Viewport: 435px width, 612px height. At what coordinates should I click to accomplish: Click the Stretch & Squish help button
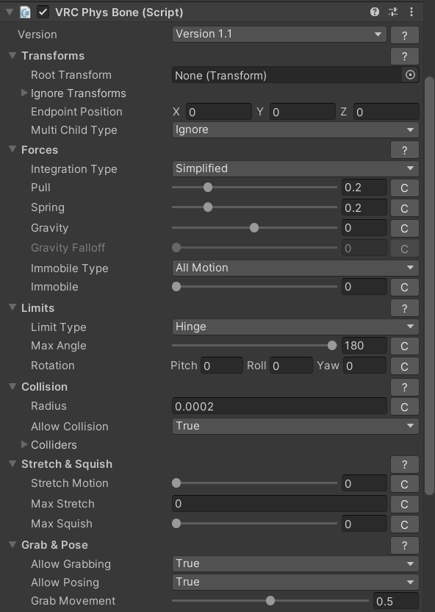[x=405, y=464]
